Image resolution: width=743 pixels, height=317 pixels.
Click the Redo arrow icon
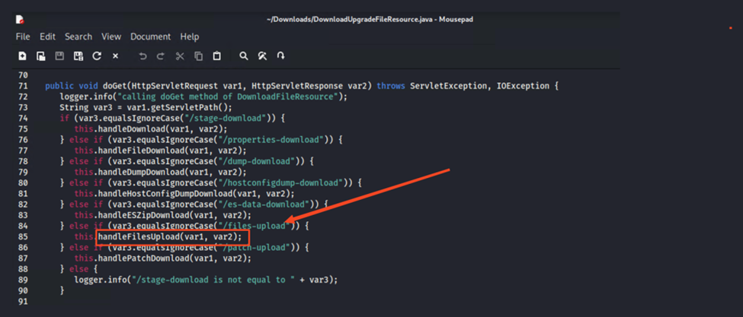161,56
